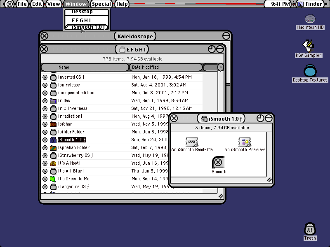The image size is (330, 247).
Task: Select the ion special edition name
Action: tap(76, 93)
